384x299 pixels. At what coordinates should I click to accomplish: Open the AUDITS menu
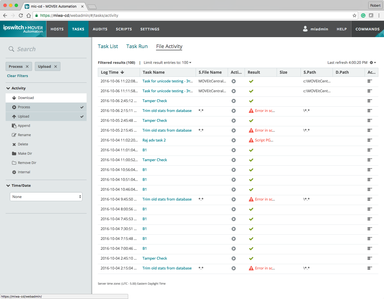[x=100, y=29]
